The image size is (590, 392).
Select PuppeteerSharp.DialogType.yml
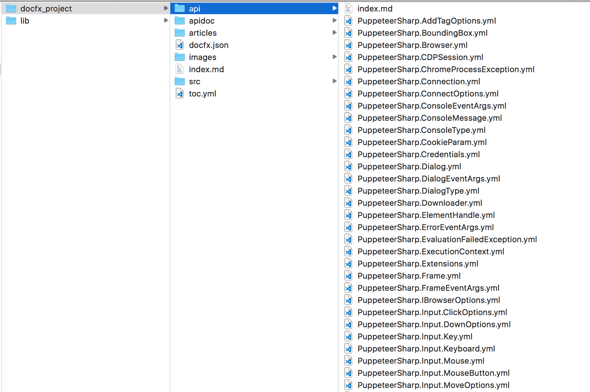click(x=418, y=191)
